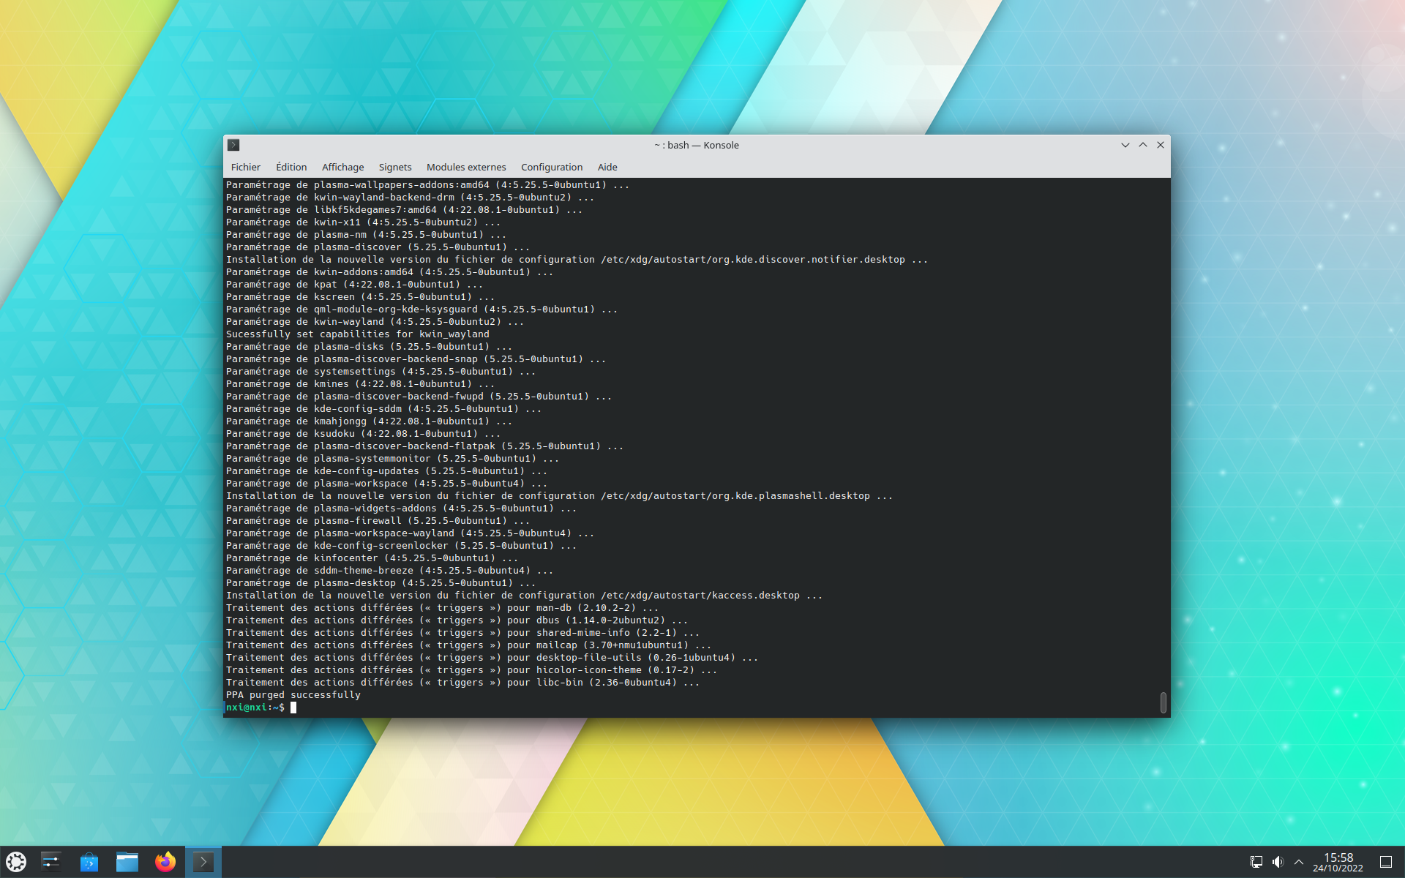
Task: Click the triggers line for desktop-file-utils
Action: [x=492, y=658]
